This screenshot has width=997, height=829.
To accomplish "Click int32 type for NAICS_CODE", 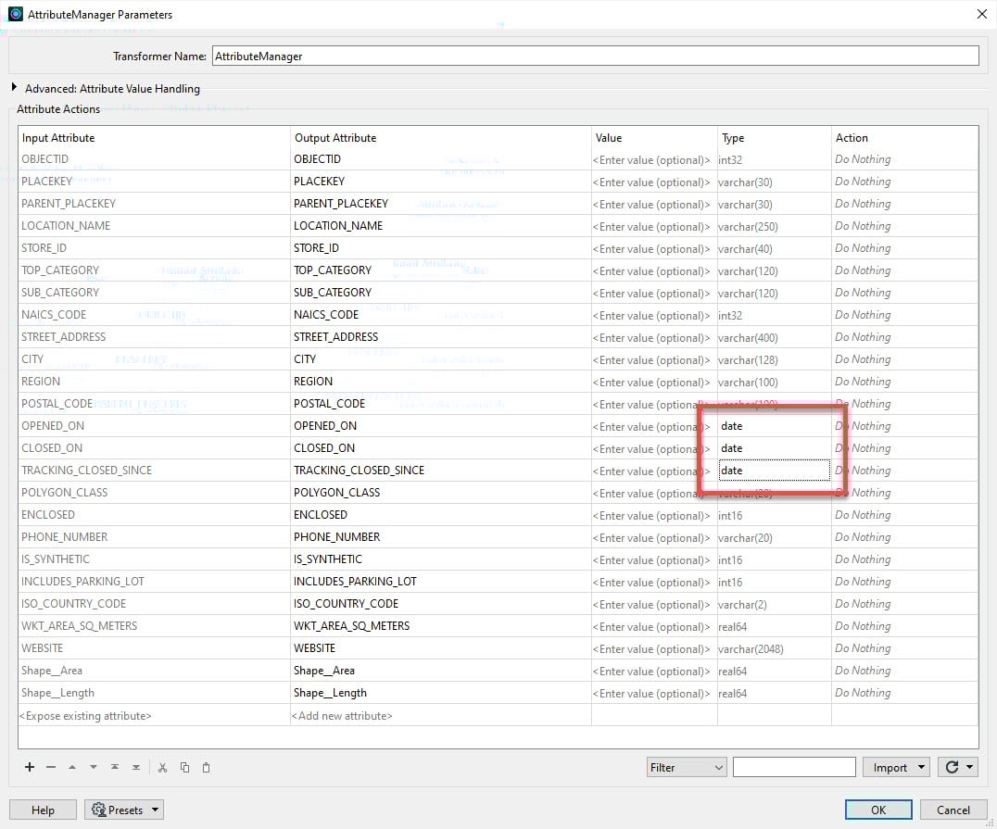I will [775, 315].
